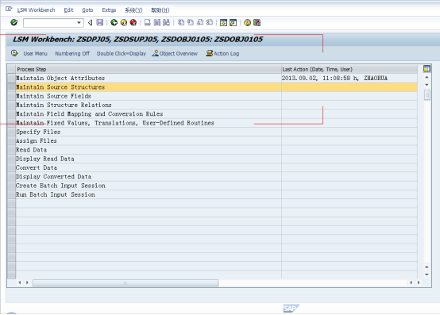Select the Create Batch Input Session step
440x315 pixels.
pos(149,186)
